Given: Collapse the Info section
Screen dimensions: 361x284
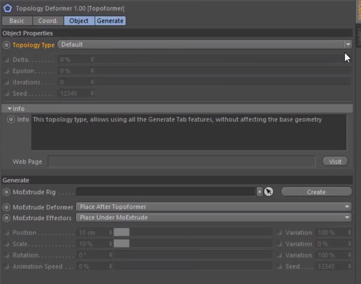Looking at the screenshot, I should pos(9,109).
